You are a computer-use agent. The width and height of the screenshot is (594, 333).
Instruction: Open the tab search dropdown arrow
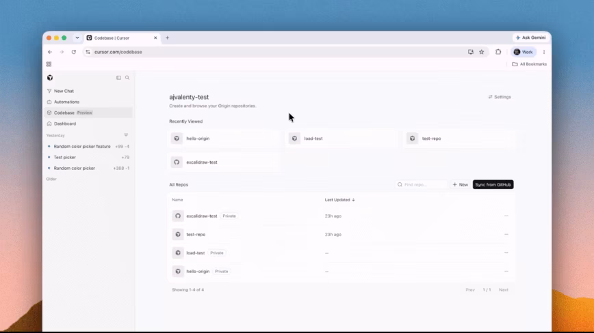pyautogui.click(x=77, y=38)
